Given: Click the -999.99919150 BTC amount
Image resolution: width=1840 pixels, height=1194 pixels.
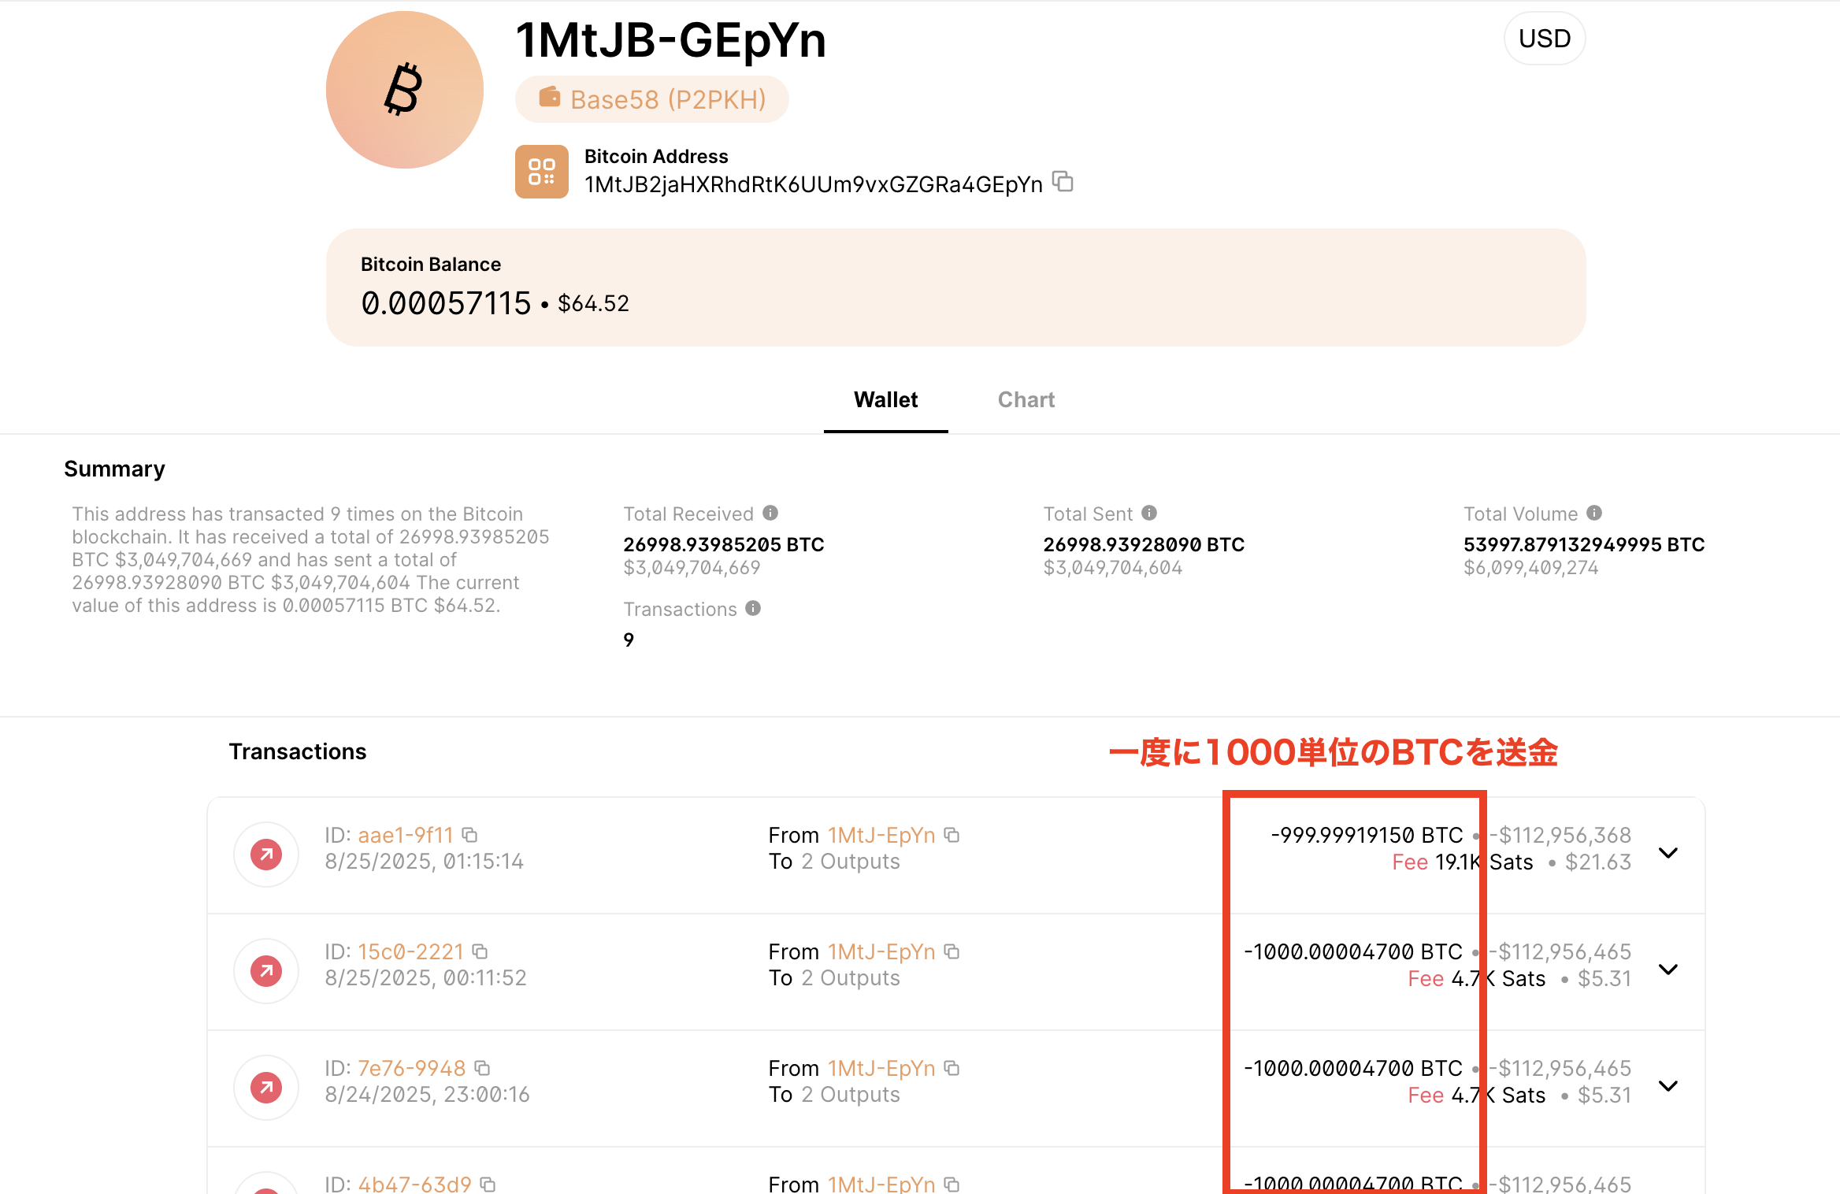Looking at the screenshot, I should click(1367, 835).
